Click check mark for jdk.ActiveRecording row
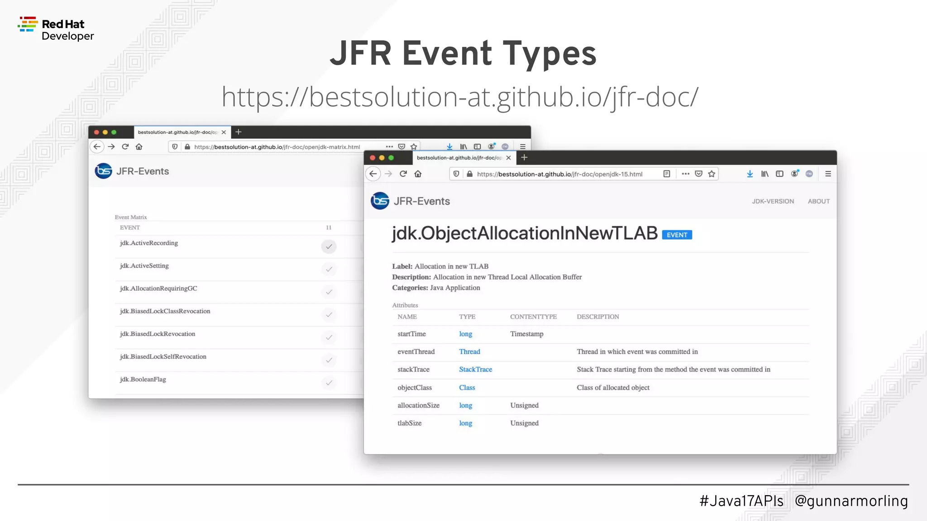Screen dimensions: 927x521 tap(329, 246)
